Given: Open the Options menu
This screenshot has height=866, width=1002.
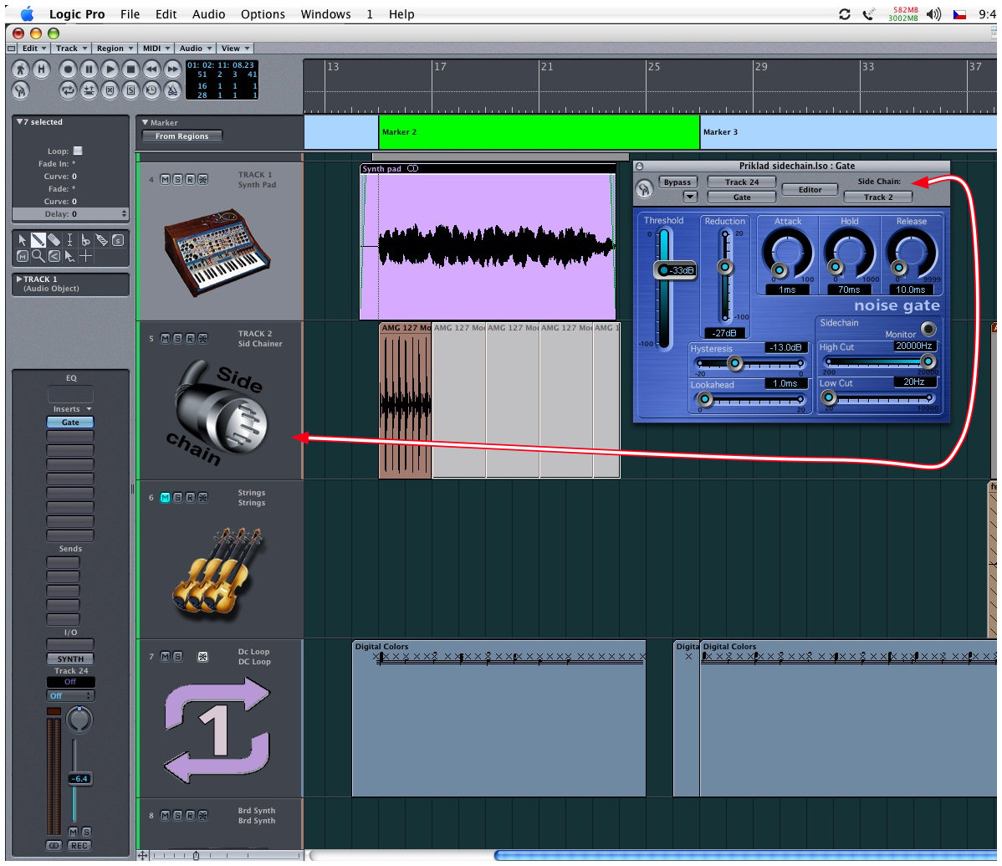Looking at the screenshot, I should pos(263,14).
